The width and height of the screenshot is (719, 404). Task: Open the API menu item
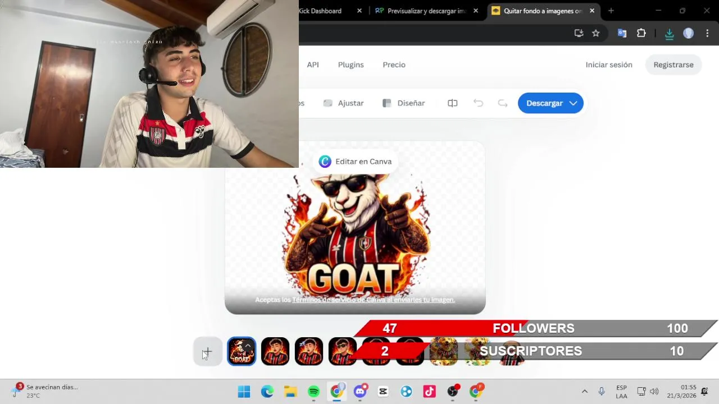click(x=313, y=65)
